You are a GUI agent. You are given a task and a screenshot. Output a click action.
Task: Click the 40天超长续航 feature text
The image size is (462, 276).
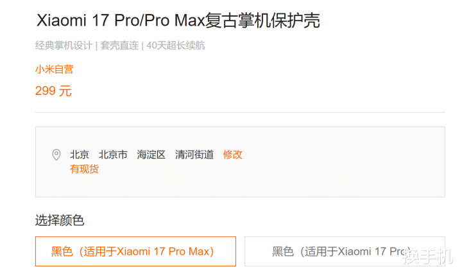(176, 46)
